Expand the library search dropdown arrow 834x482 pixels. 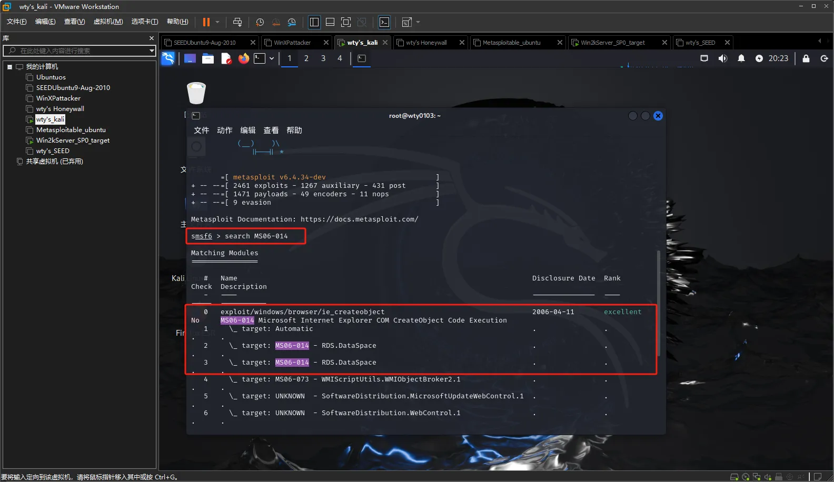[x=152, y=51]
